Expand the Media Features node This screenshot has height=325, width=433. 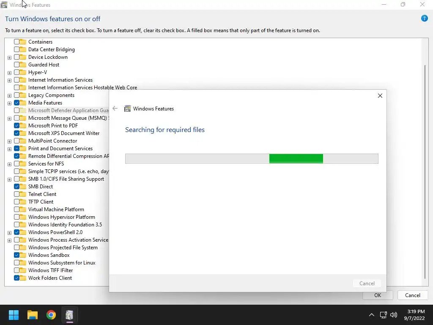tap(9, 103)
